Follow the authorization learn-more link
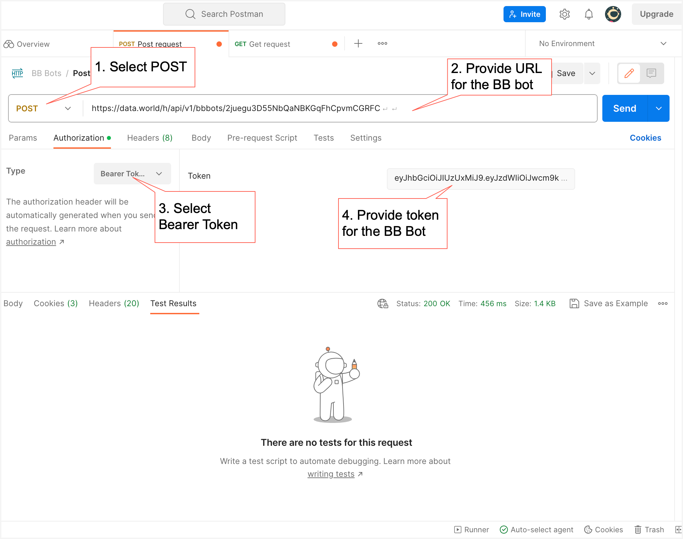This screenshot has width=683, height=539. pyautogui.click(x=31, y=242)
